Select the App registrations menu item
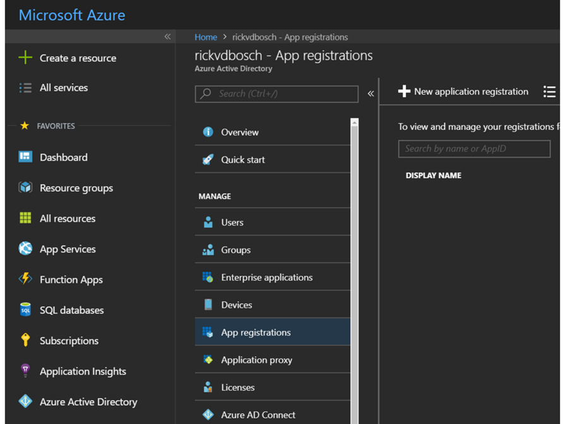Viewport: 565px width, 424px height. coord(273,332)
